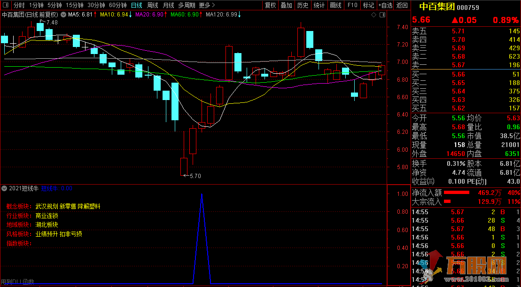This screenshot has height=287, width=521.
Task: Click the blue signal spike peak
Action: [202, 194]
